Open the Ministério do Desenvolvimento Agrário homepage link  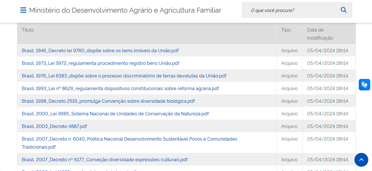point(125,10)
